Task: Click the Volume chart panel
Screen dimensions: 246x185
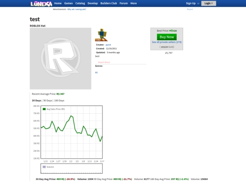Action: 72,169
